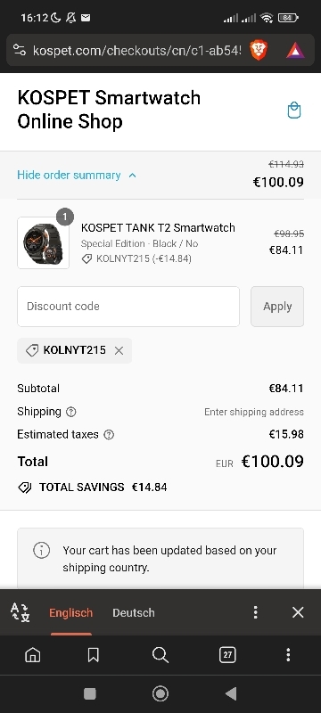The width and height of the screenshot is (321, 713).
Task: Apply the discount code button
Action: coord(277,307)
